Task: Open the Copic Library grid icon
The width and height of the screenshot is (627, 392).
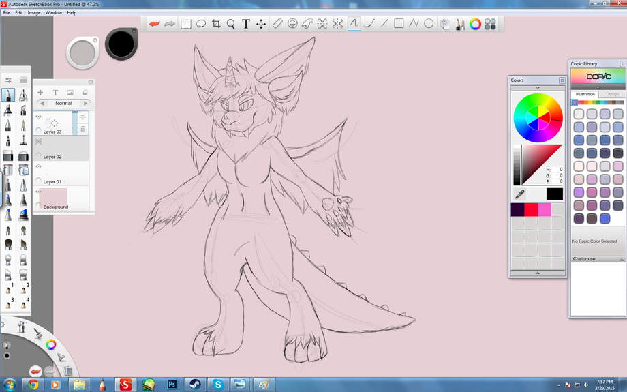Action: [490, 25]
